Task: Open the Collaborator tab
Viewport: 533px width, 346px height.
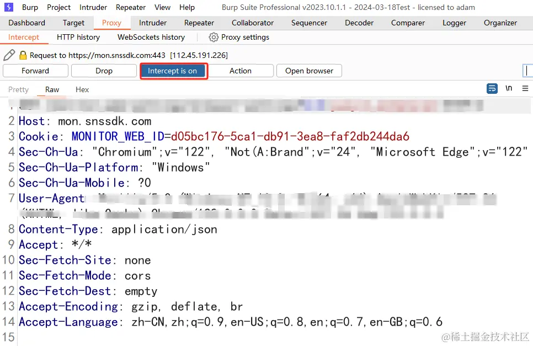Action: click(x=253, y=23)
